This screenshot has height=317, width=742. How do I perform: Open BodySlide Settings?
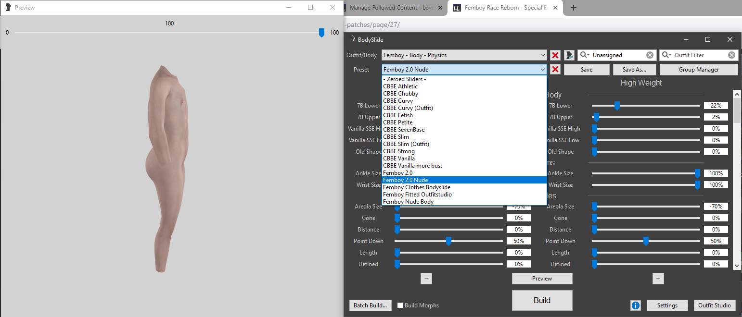(667, 305)
